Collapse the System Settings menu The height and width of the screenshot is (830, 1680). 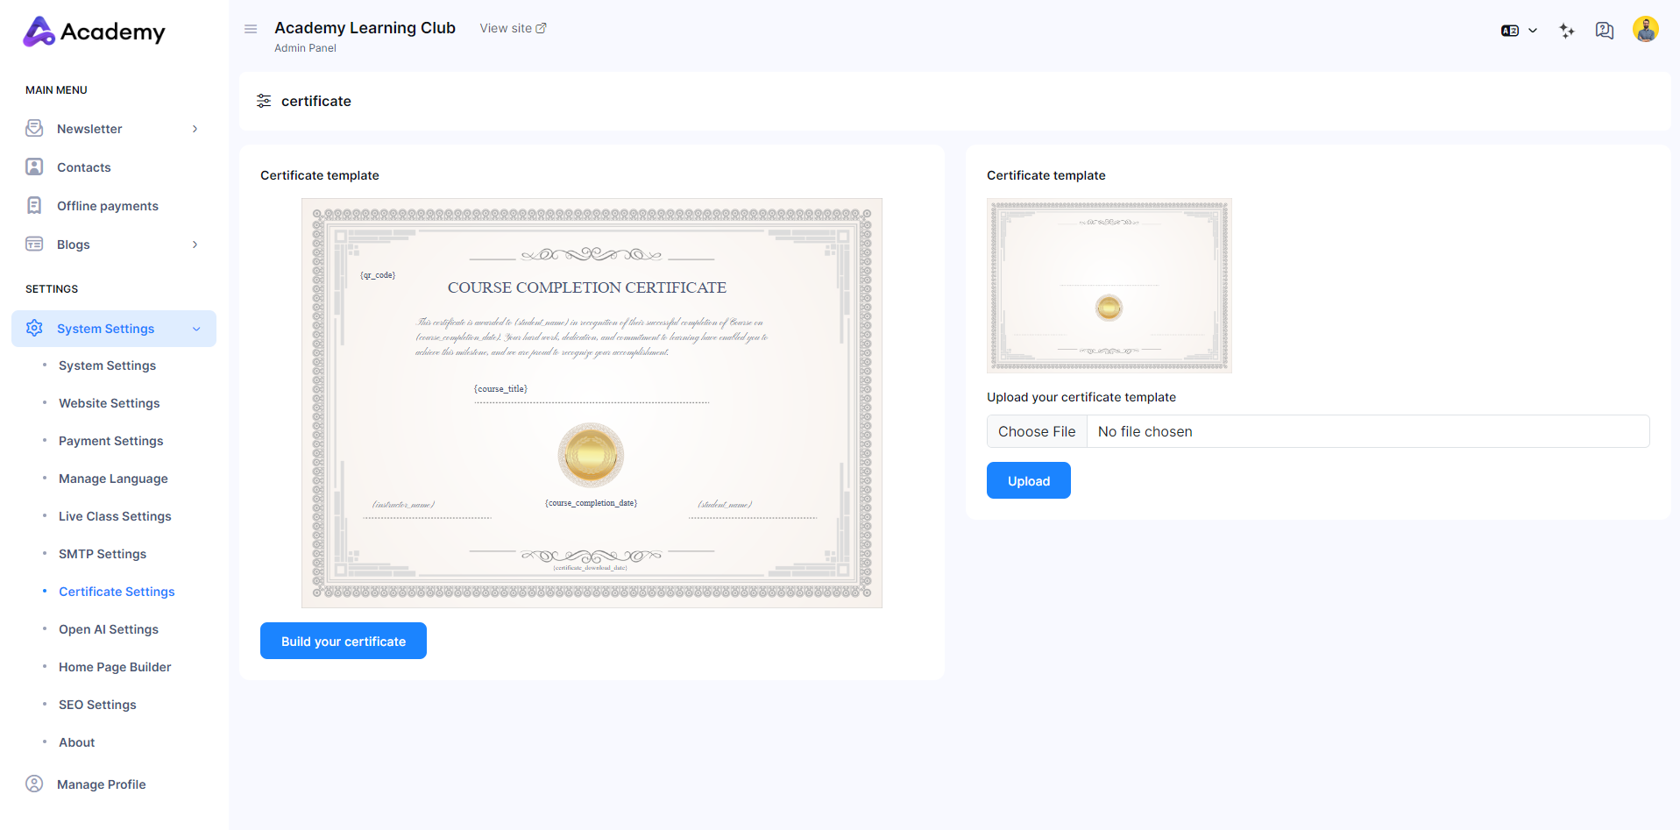[x=196, y=329]
